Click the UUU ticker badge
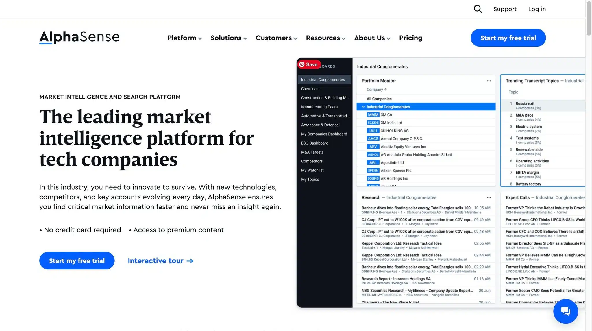 point(373,131)
